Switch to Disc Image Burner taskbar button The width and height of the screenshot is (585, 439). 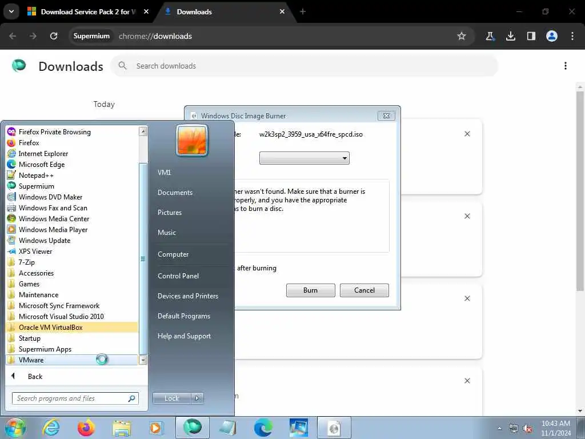(x=334, y=428)
